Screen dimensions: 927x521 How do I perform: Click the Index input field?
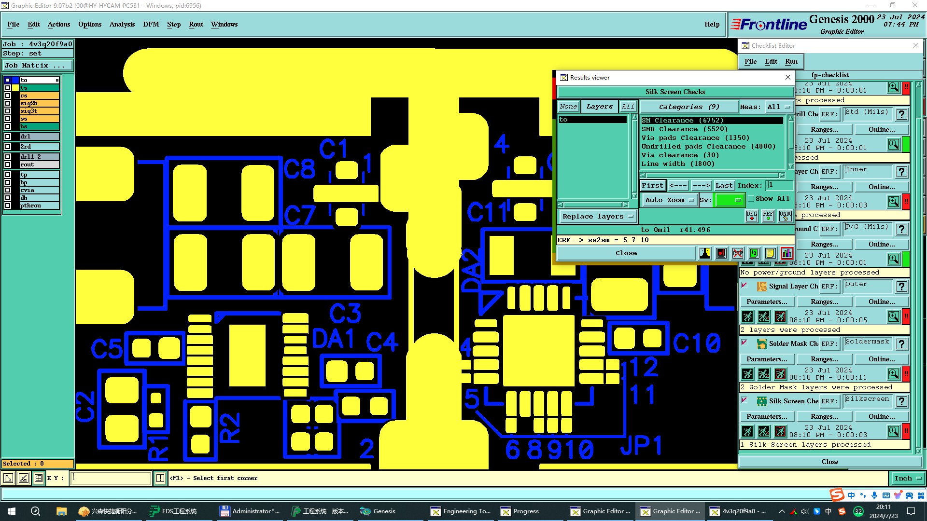(779, 185)
